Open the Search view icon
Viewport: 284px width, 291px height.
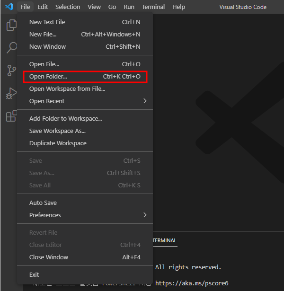(x=11, y=47)
